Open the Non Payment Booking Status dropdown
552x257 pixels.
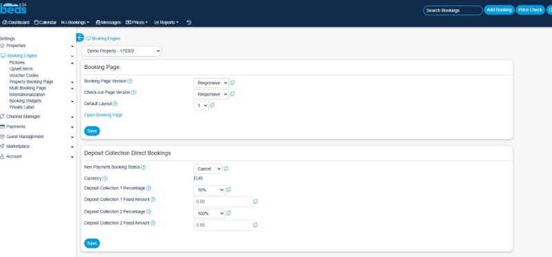point(208,169)
